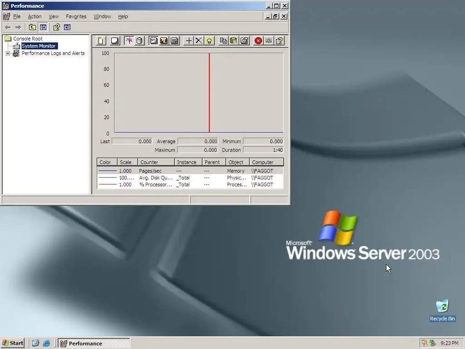Click the Color column header
The width and height of the screenshot is (465, 349).
click(107, 162)
